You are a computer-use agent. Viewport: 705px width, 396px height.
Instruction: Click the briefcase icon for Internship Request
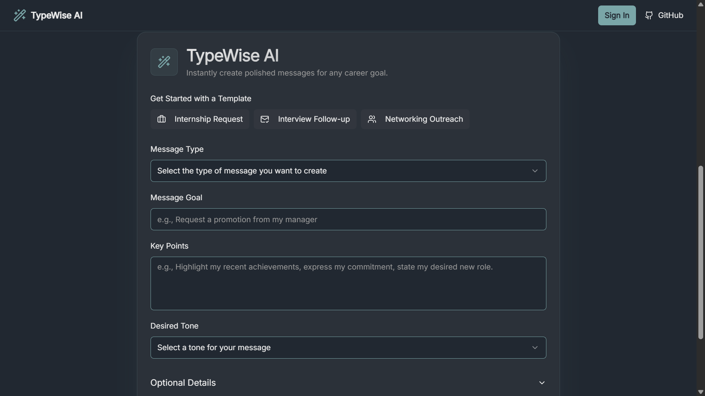(162, 119)
